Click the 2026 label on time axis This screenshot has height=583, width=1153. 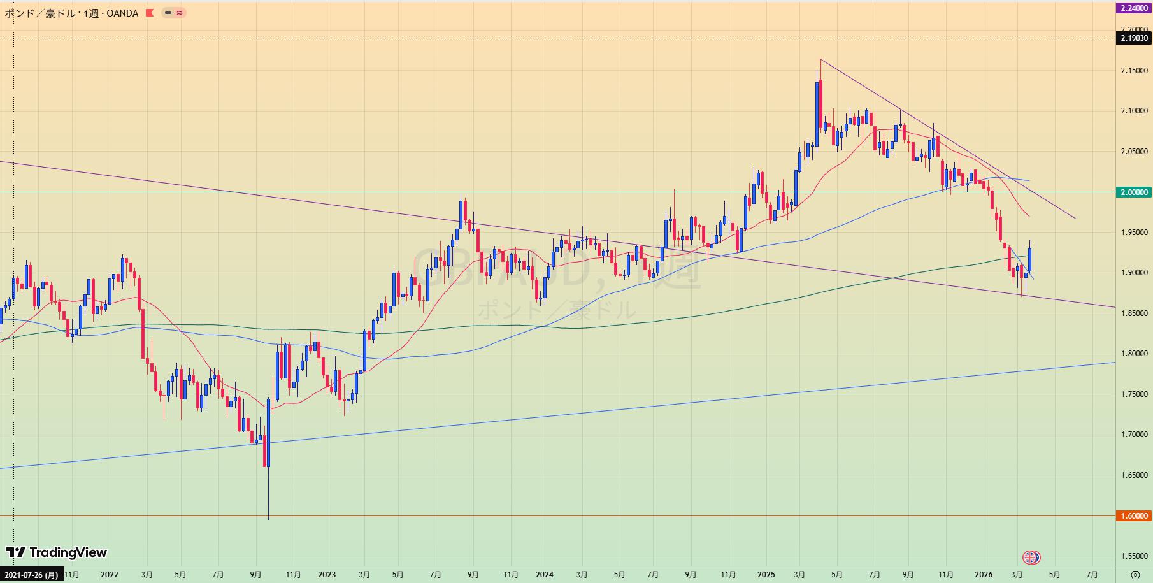coord(984,575)
